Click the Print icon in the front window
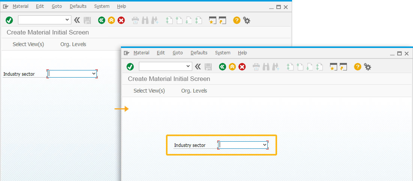 click(x=256, y=67)
